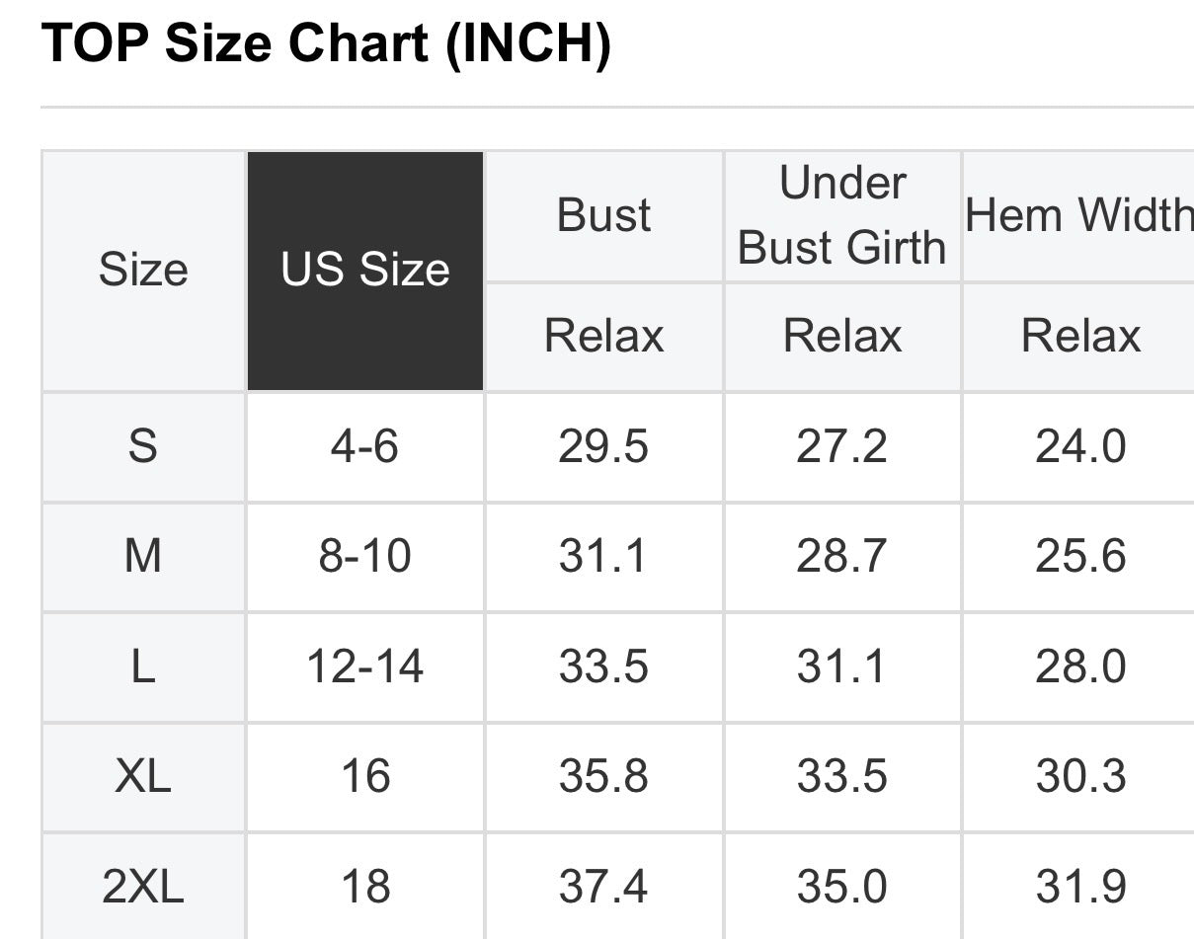Click the 8-10 US size cell

(365, 557)
